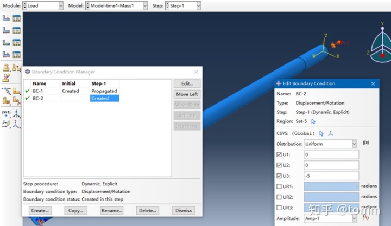Open the Load Case Manager
This screenshot has width=391, height=226.
click(17, 54)
